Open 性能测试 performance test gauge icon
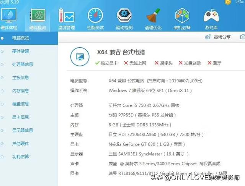 click(x=95, y=16)
